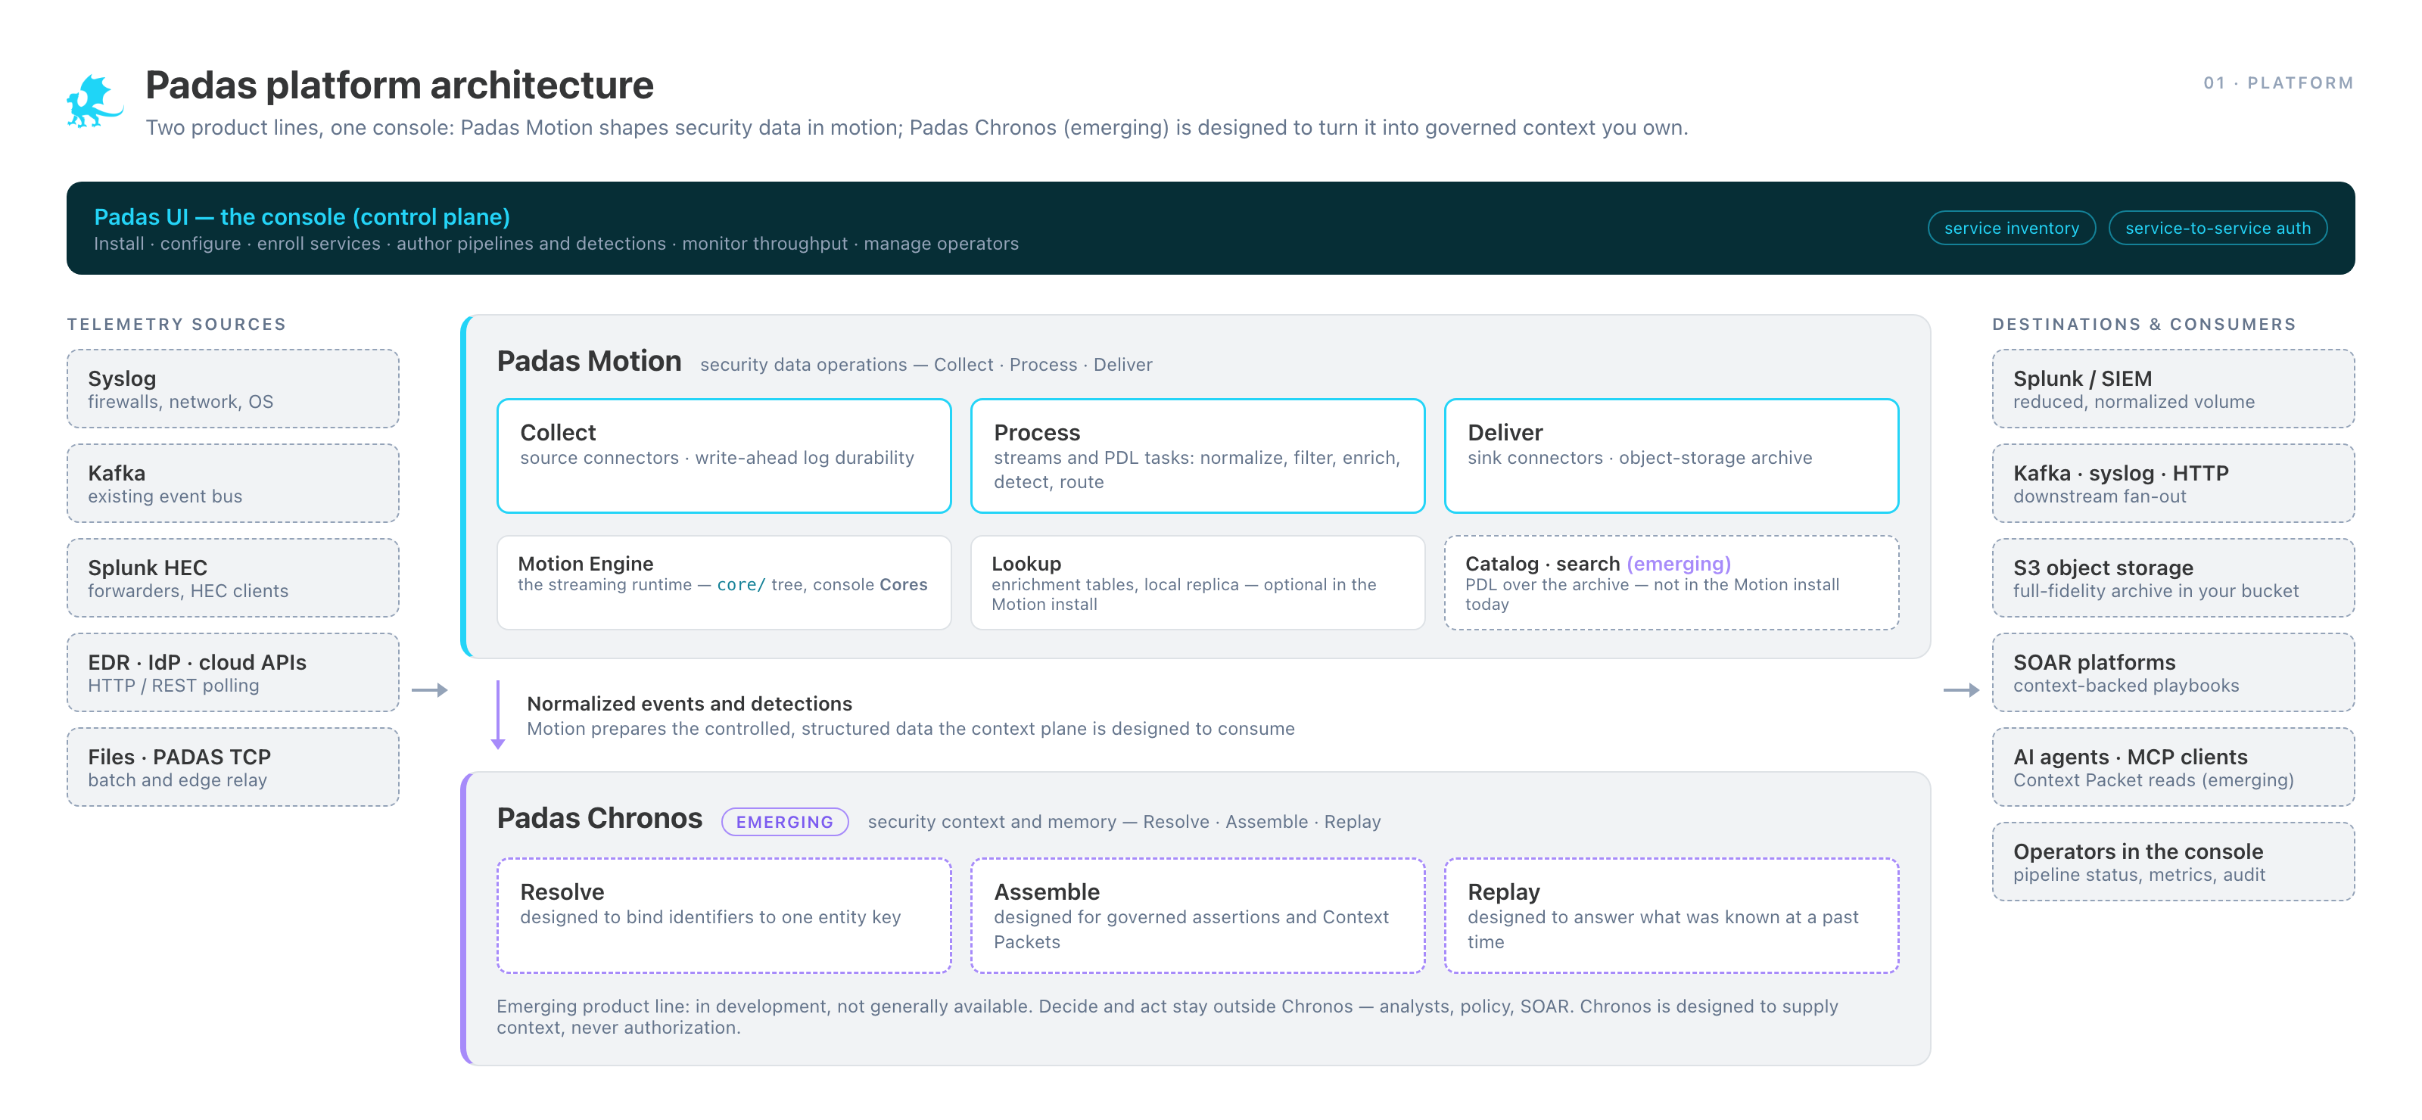Select the 'Padas Chronos' section heading
Image resolution: width=2422 pixels, height=1120 pixels.
pos(600,818)
